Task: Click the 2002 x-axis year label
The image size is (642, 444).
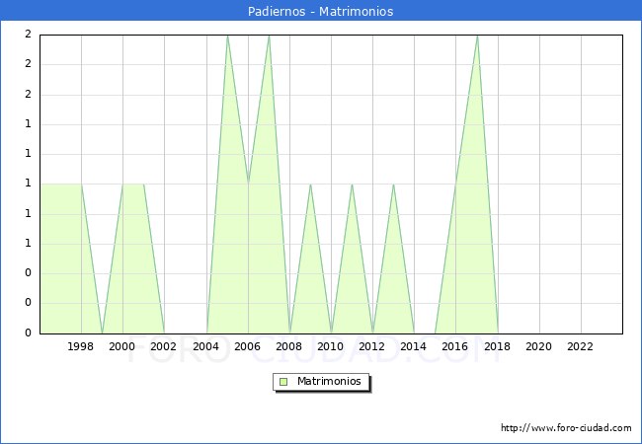Action: click(164, 346)
